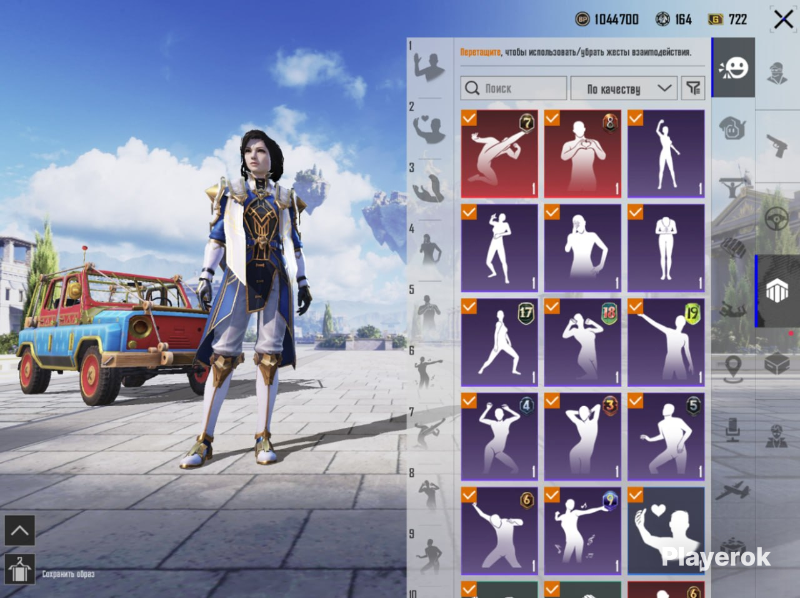This screenshot has width=800, height=598.
Task: Open the pistol weapons category
Action: click(x=777, y=146)
